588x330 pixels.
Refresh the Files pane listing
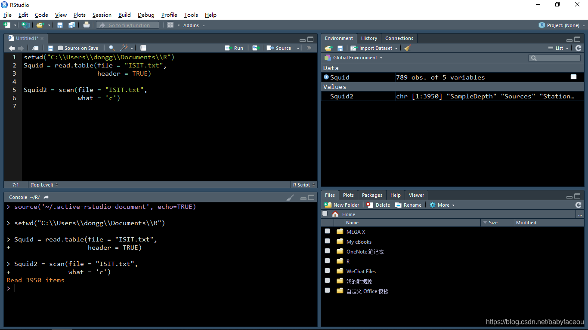click(578, 205)
